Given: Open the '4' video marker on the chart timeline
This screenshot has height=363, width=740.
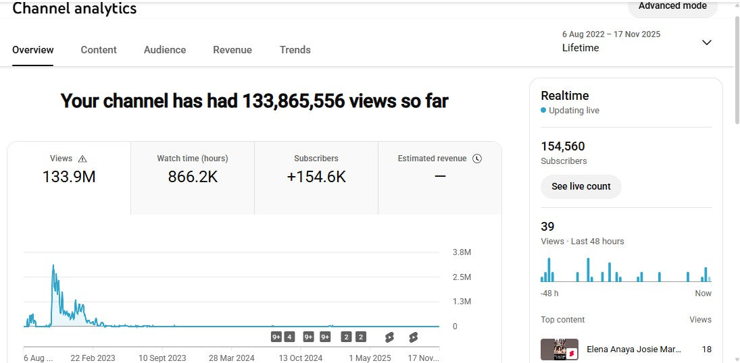Looking at the screenshot, I should pos(289,337).
